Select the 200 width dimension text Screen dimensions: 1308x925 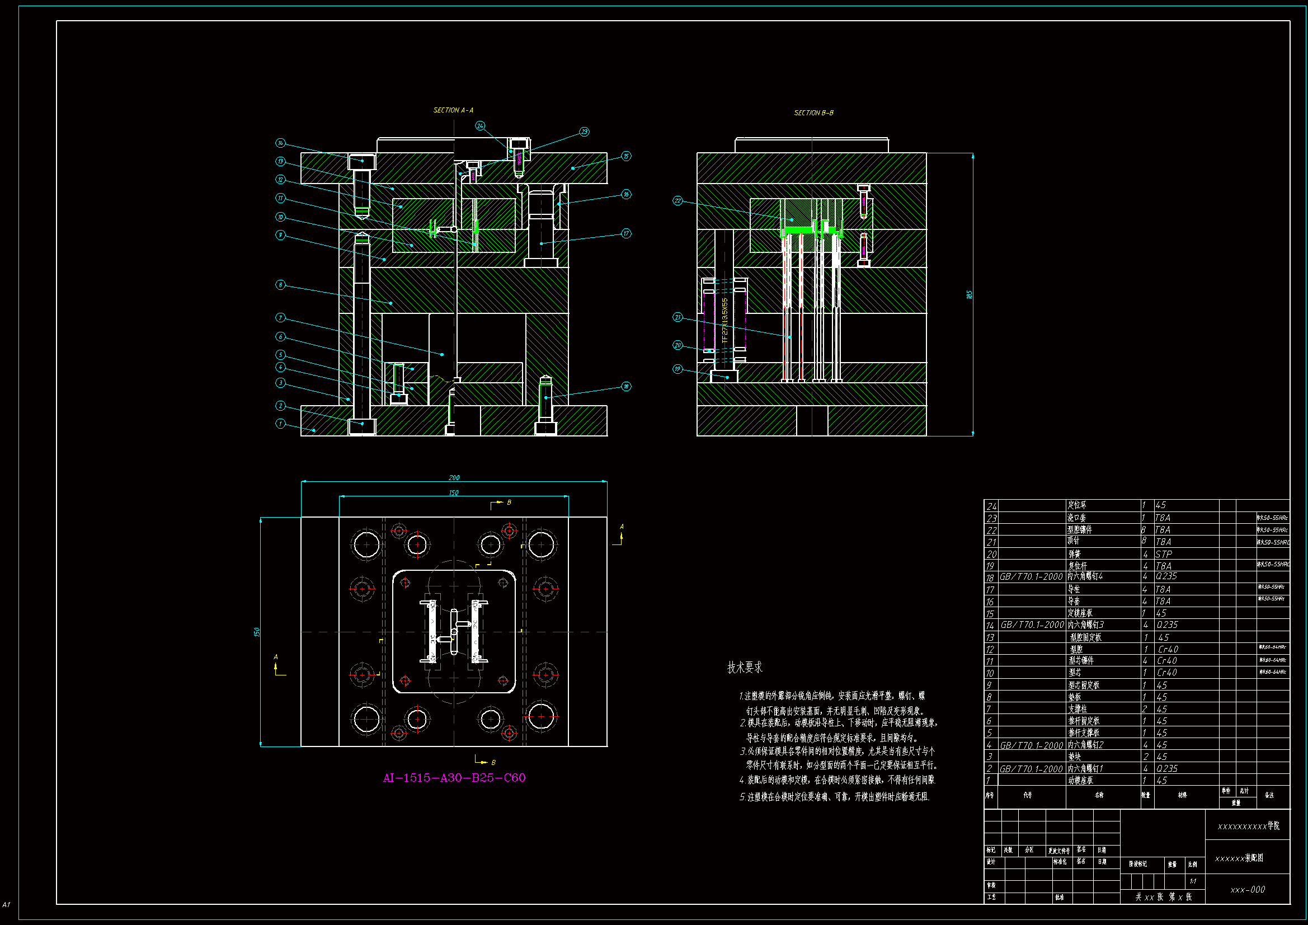tap(454, 477)
